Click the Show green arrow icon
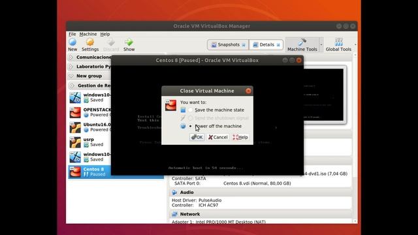 (129, 42)
